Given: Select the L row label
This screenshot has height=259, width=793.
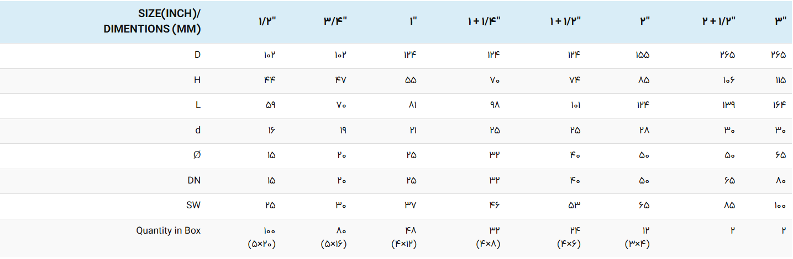Looking at the screenshot, I should coord(198,105).
